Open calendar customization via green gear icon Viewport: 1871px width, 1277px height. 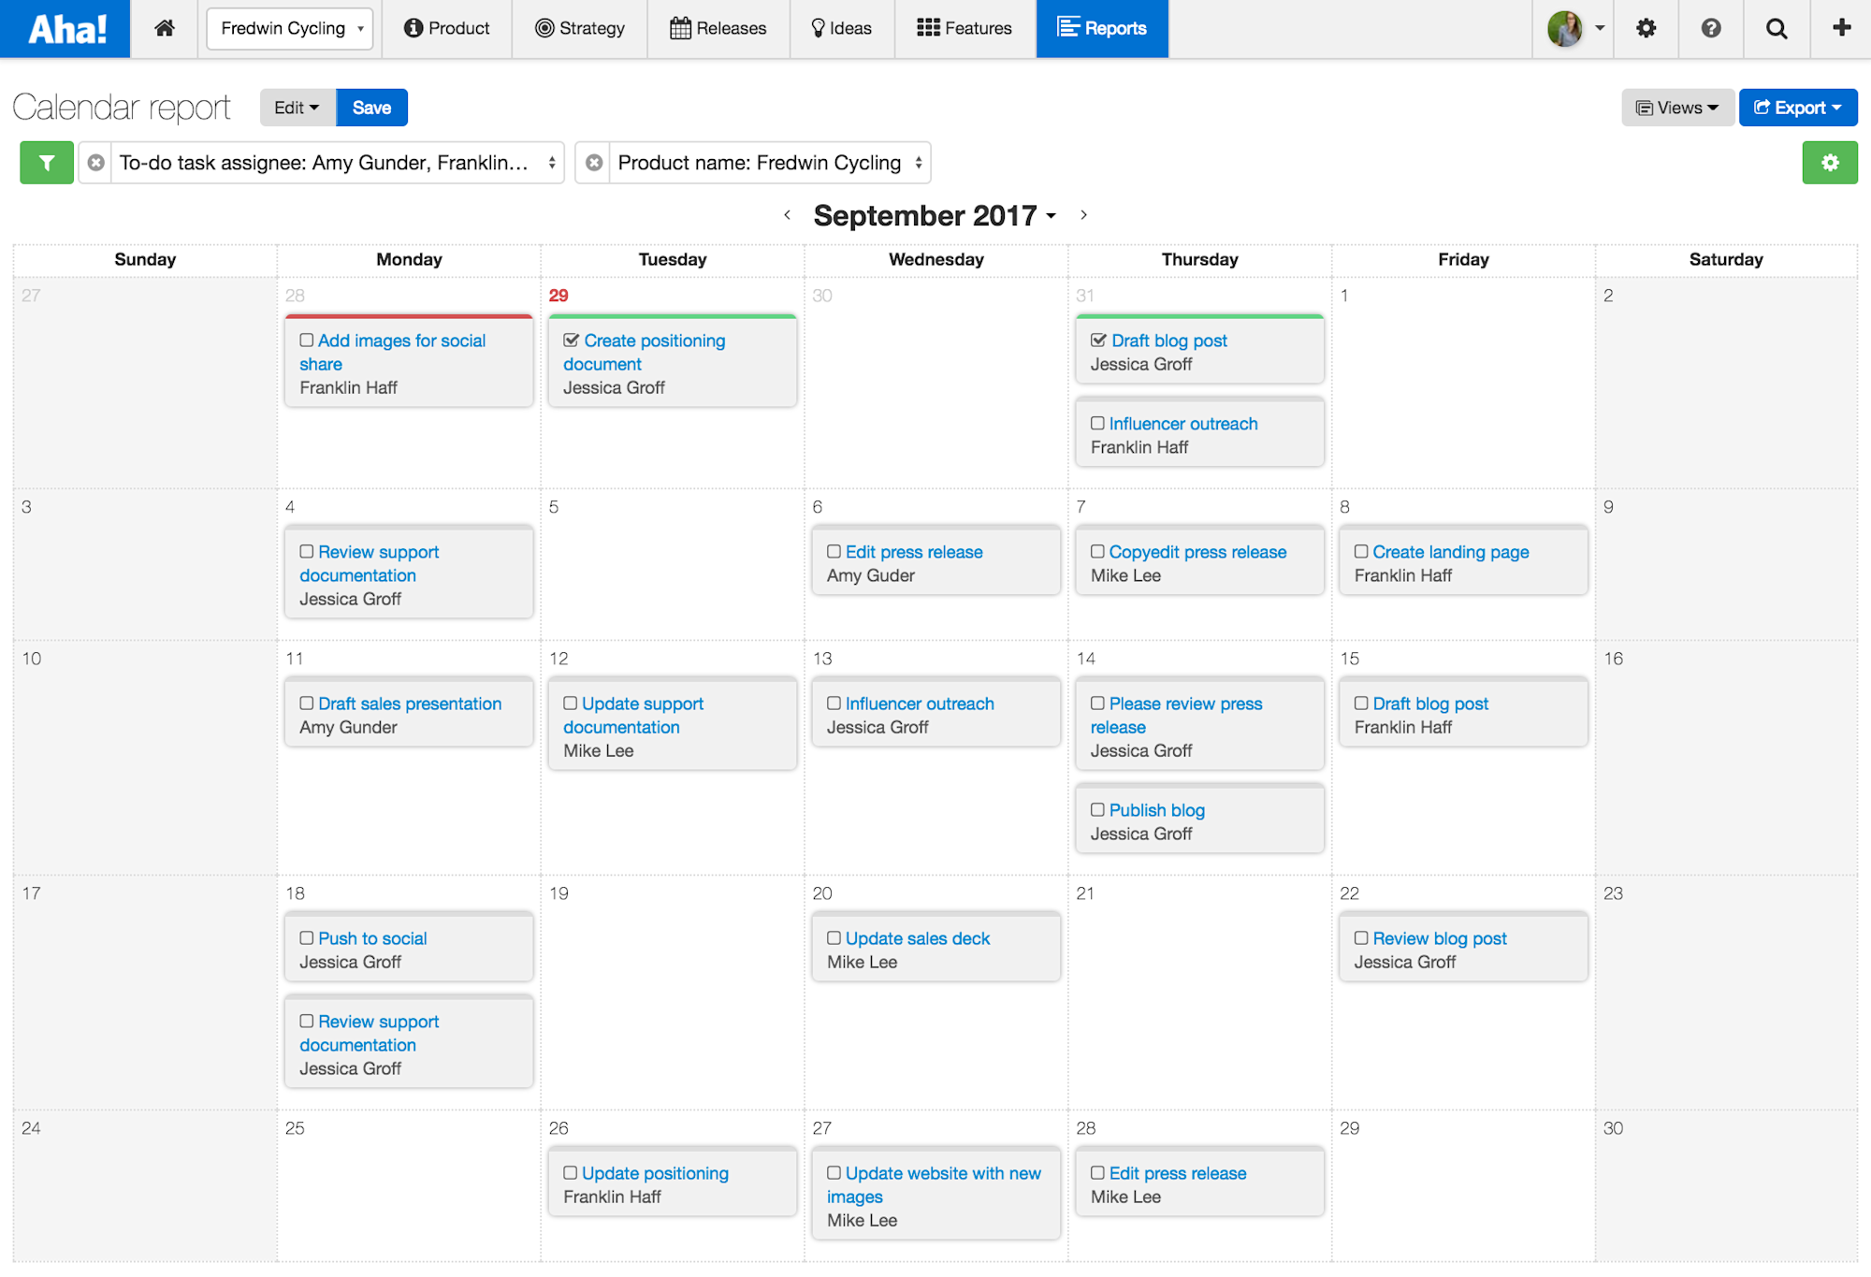(1830, 162)
